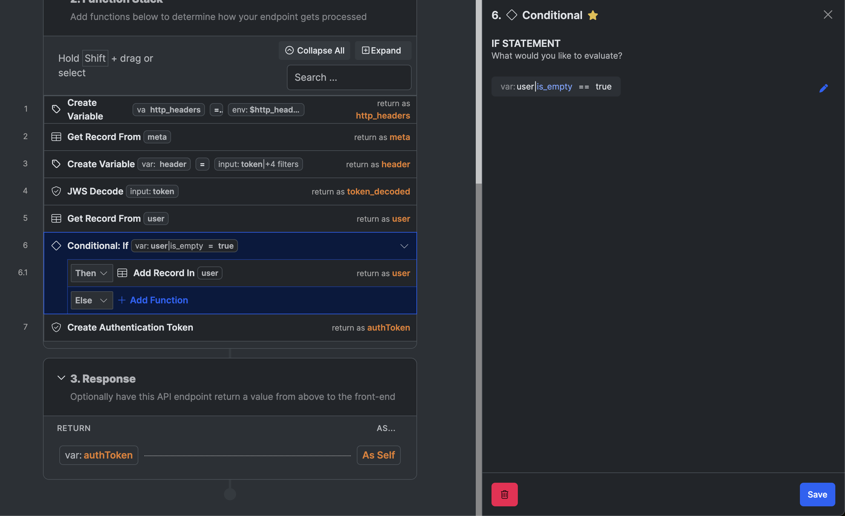Screen dimensions: 845x516
Task: Click the vertical scrollbar of the function stack
Action: coord(479,92)
